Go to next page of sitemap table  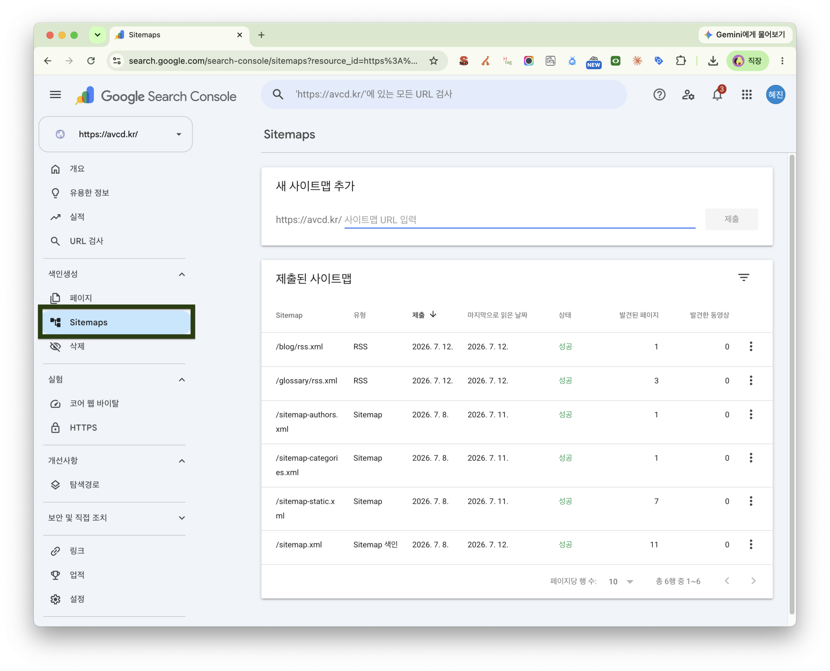click(x=753, y=581)
